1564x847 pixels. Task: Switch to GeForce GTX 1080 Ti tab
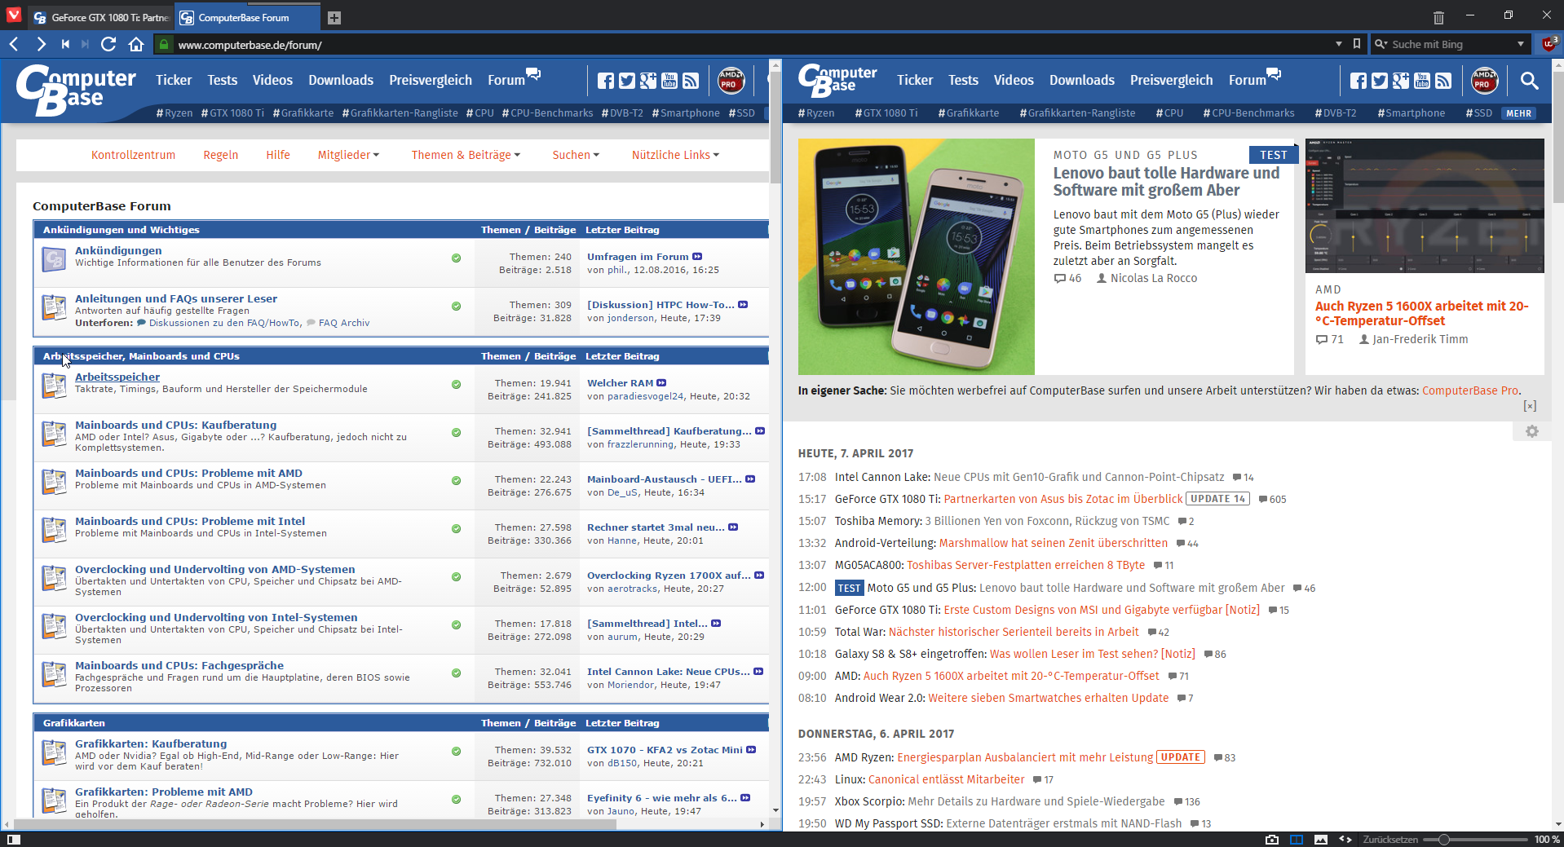[x=100, y=17]
